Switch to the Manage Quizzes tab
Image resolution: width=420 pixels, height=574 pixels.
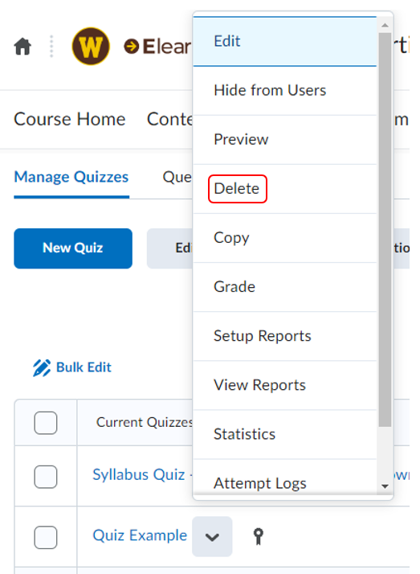[x=71, y=177]
